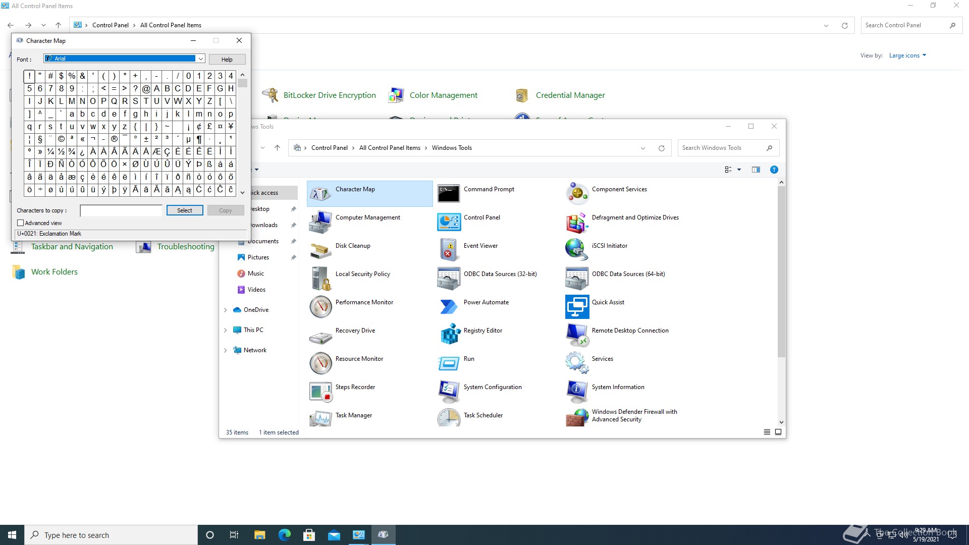Select the @ character in the grid

click(x=146, y=88)
